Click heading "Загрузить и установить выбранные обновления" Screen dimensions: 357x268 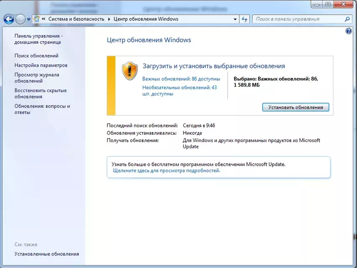[x=214, y=66]
